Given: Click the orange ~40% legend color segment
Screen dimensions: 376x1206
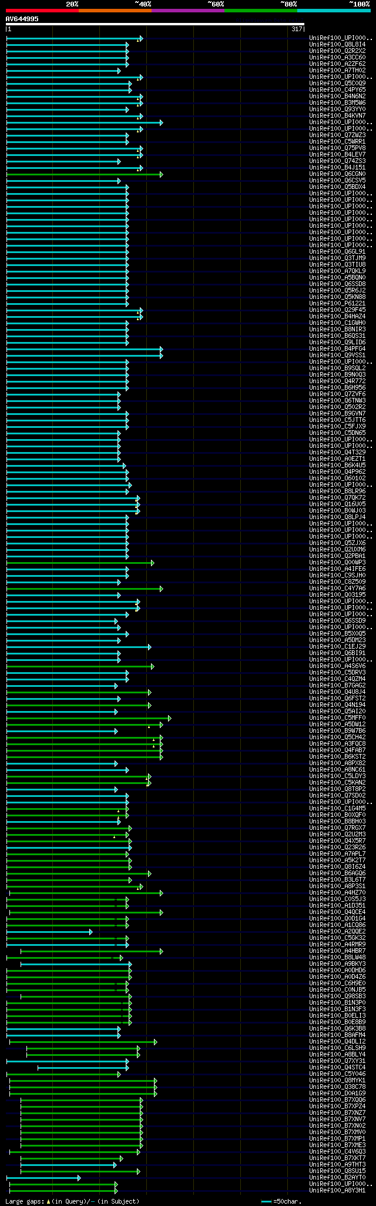Looking at the screenshot, I should (x=115, y=11).
